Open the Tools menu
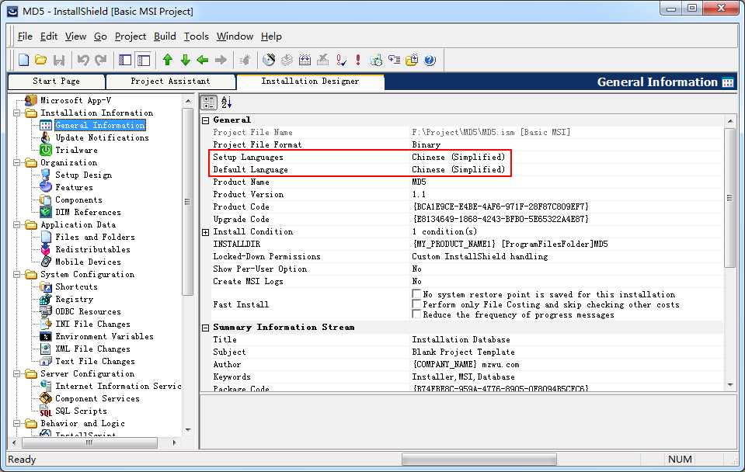Screen dimensions: 745x472 tap(197, 36)
